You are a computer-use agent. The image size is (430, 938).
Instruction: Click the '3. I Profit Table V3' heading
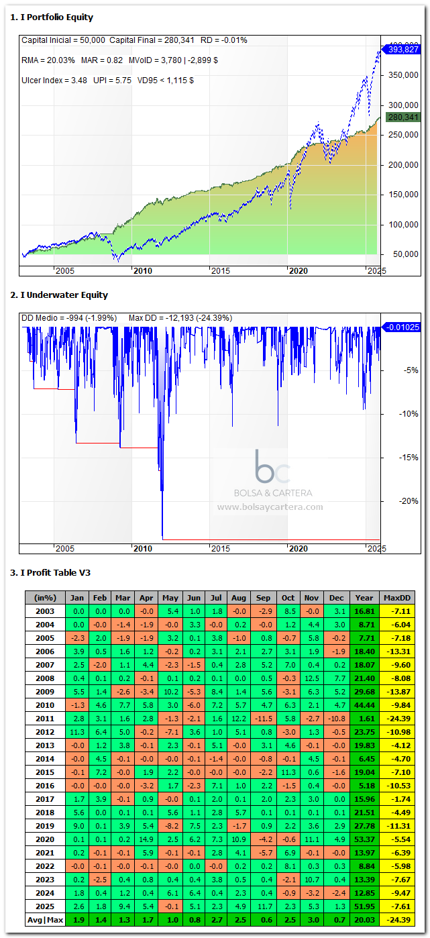pos(50,572)
